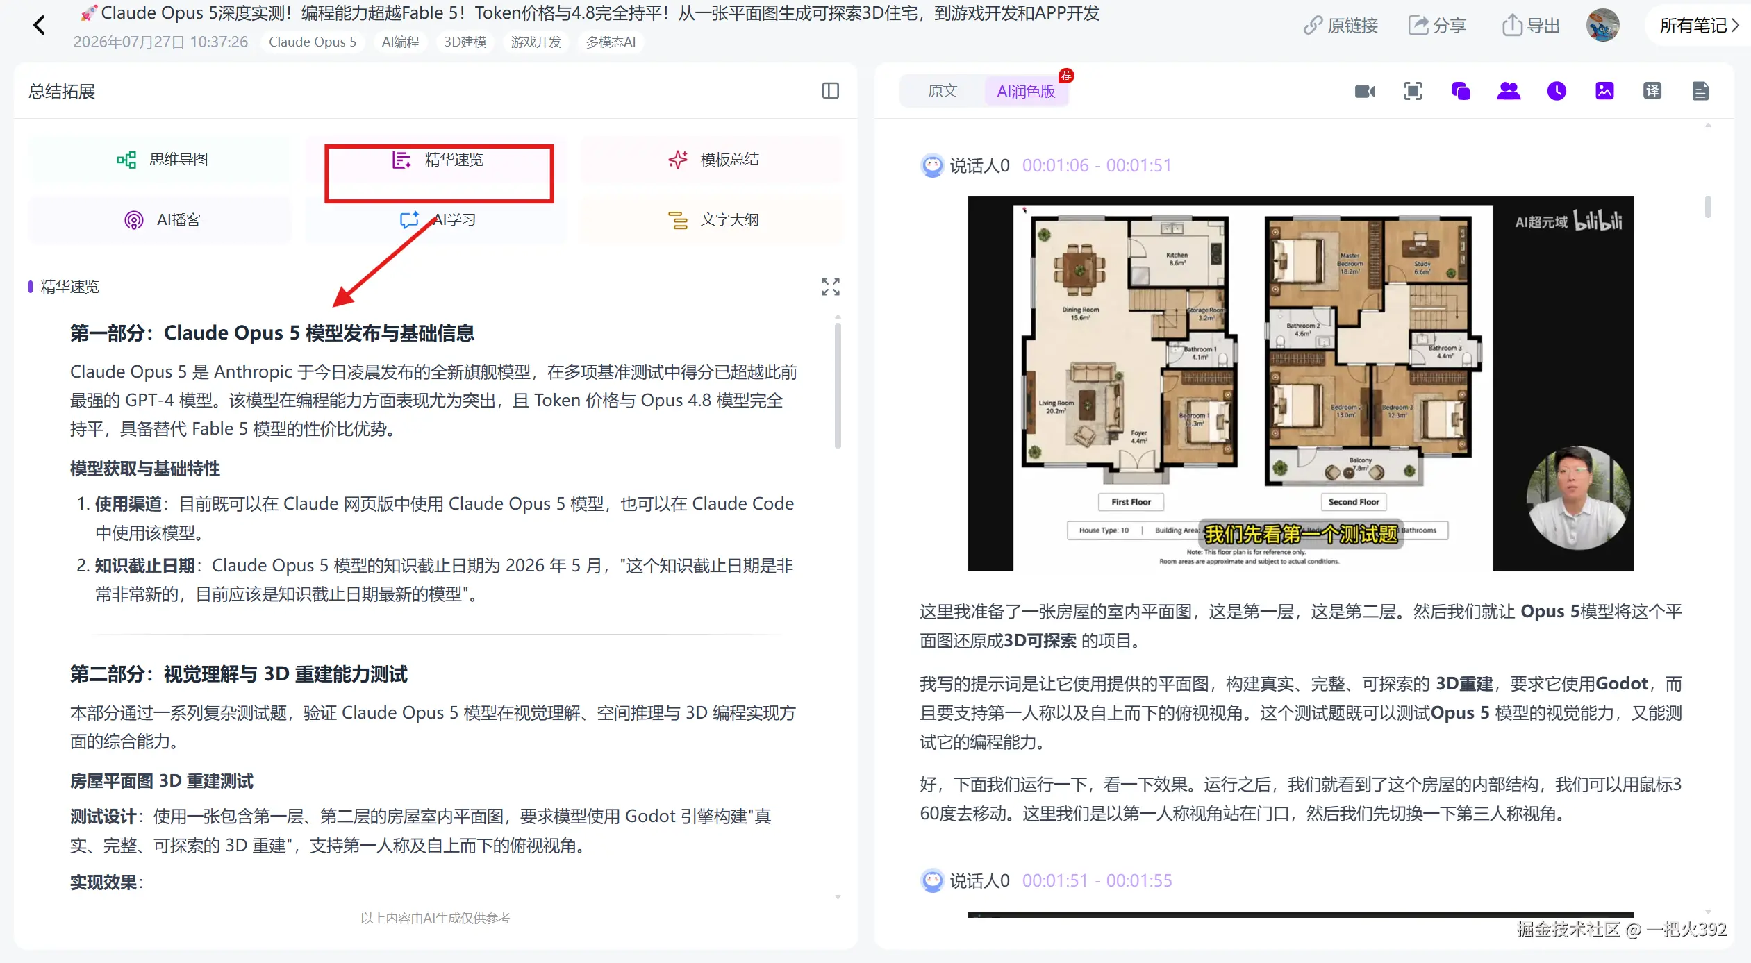Select the 3D建模 tag
Screen dimensions: 1751x963
tap(465, 42)
